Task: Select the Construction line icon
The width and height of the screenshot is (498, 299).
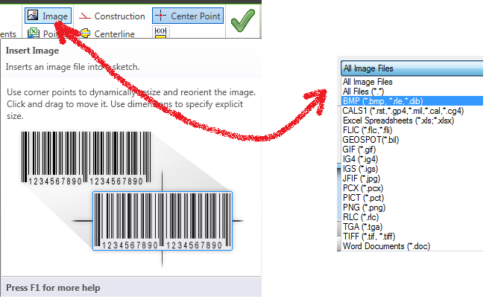Action: click(x=84, y=16)
